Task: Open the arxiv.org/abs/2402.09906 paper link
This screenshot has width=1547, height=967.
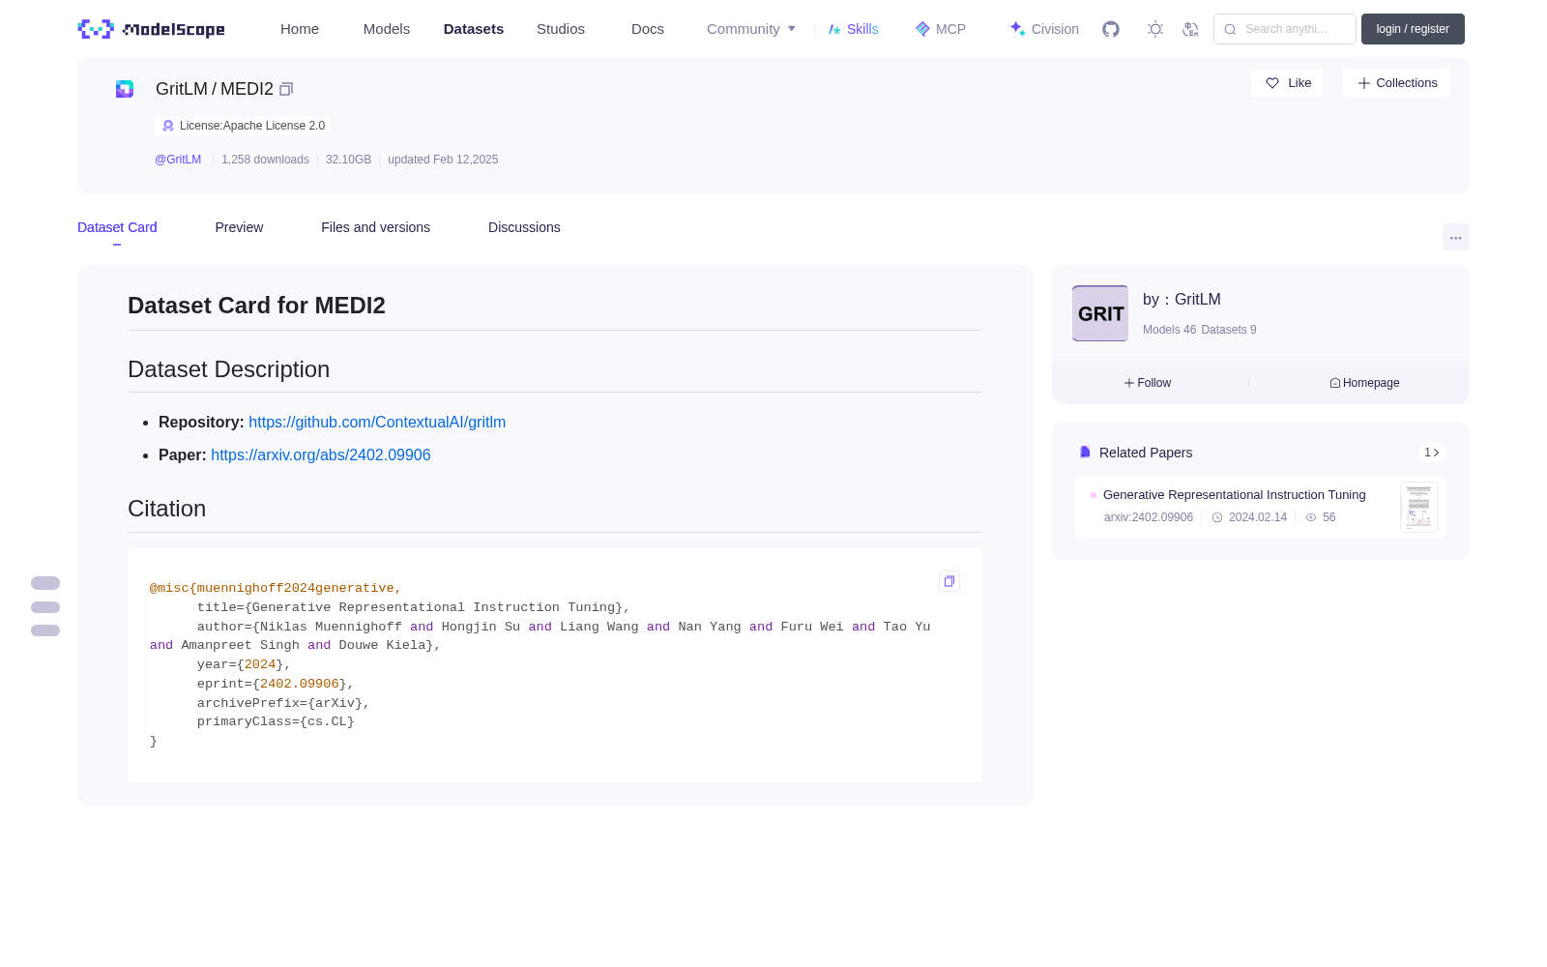Action: pyautogui.click(x=321, y=454)
